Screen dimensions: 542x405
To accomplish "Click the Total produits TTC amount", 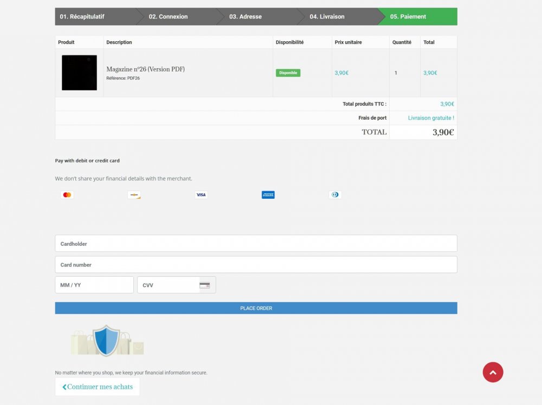I will (x=447, y=104).
